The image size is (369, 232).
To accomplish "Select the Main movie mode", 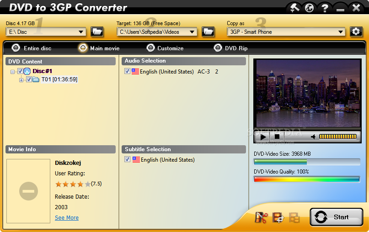I will coord(99,48).
